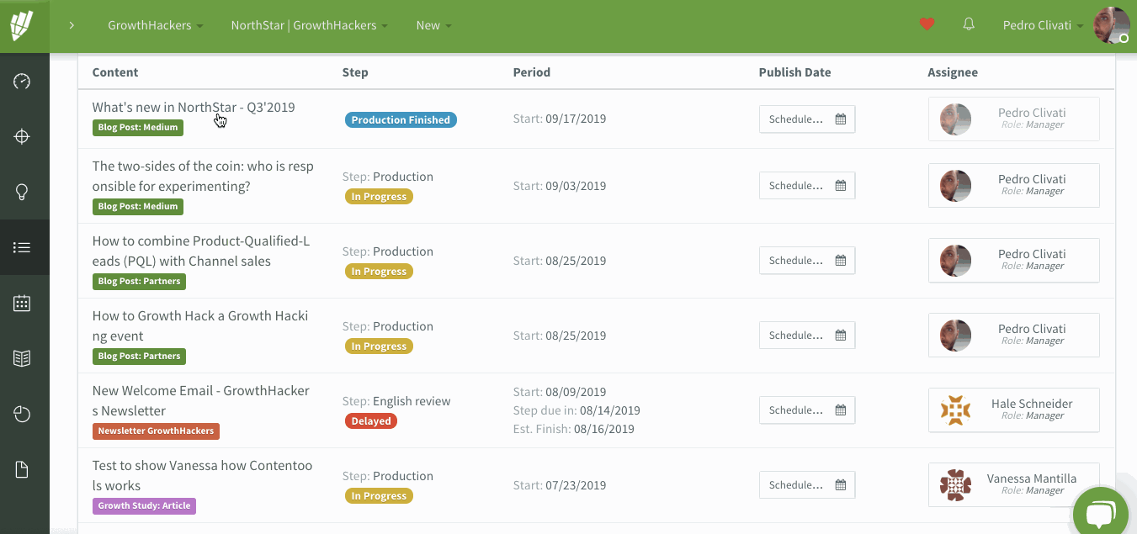Click Hale Schneider's avatar image

(956, 410)
